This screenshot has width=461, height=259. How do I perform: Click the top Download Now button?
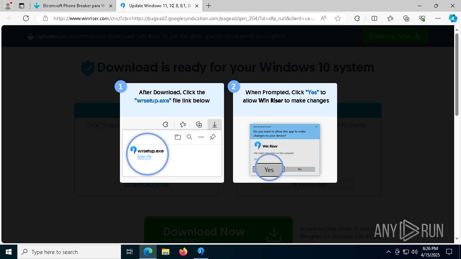point(395,36)
